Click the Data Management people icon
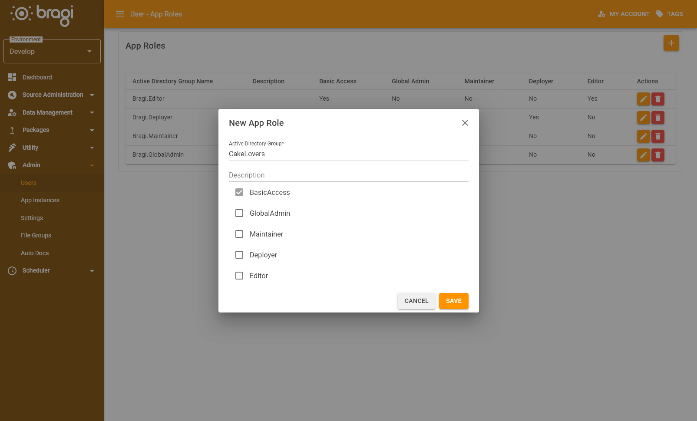Image resolution: width=697 pixels, height=421 pixels. pyautogui.click(x=12, y=112)
